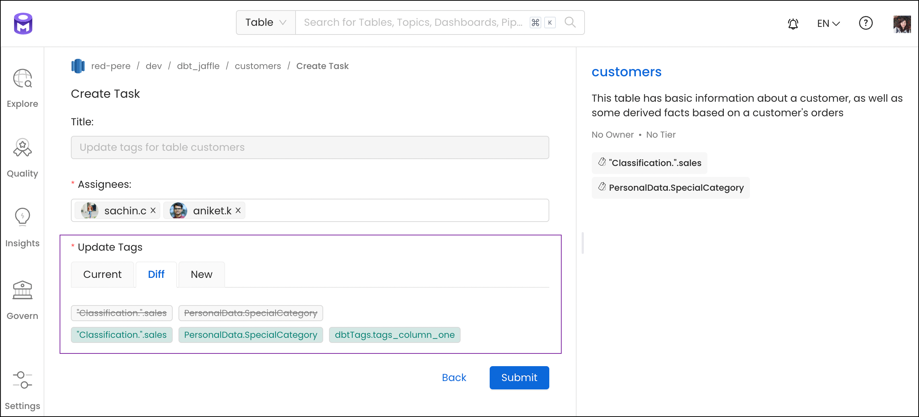Go to customers breadcrumb link
The width and height of the screenshot is (919, 417).
pyautogui.click(x=258, y=66)
